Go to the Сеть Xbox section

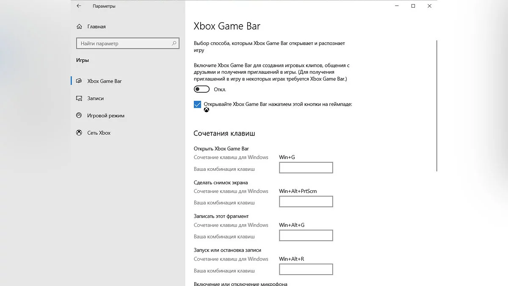[x=99, y=133]
